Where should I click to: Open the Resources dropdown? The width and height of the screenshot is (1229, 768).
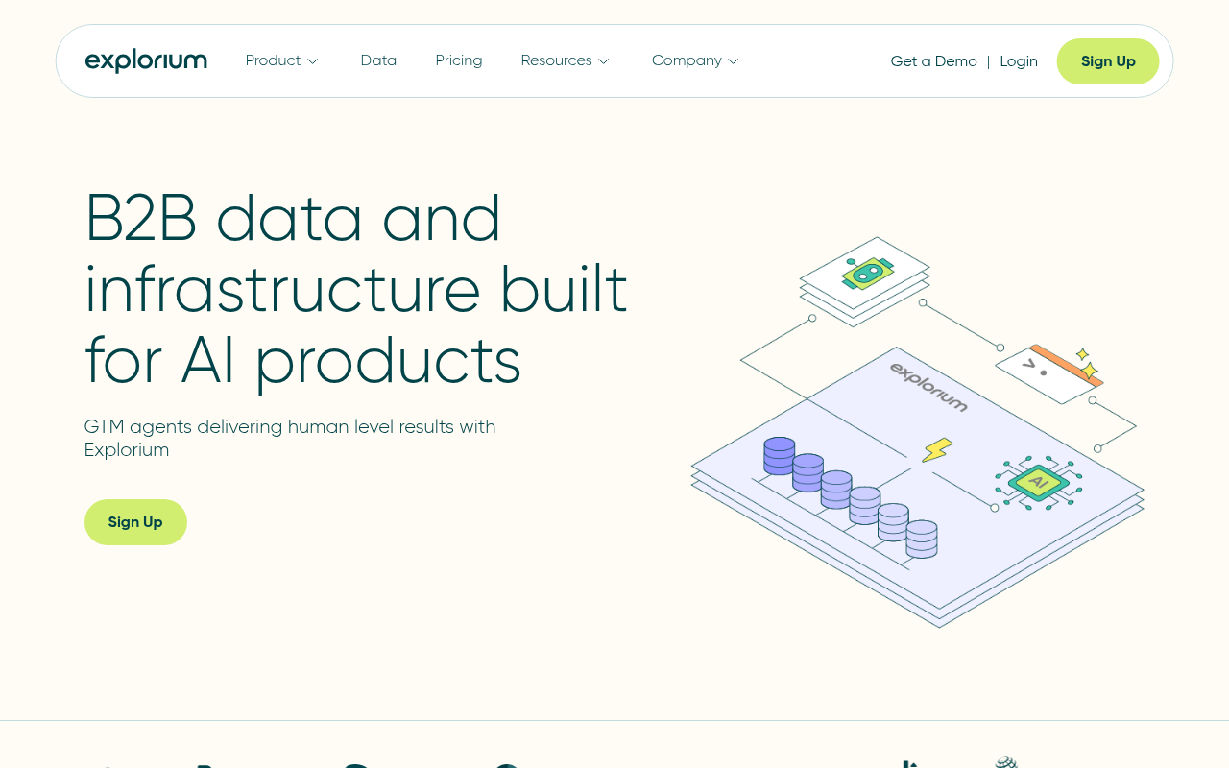coord(565,60)
